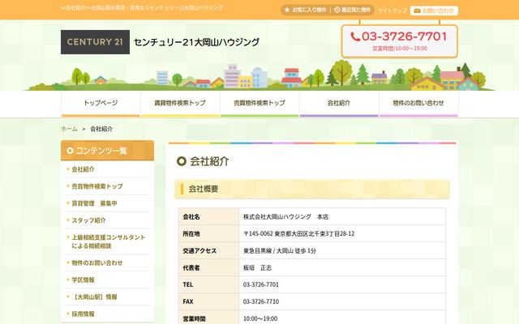Click the ホーム breadcrumb link

(x=69, y=129)
